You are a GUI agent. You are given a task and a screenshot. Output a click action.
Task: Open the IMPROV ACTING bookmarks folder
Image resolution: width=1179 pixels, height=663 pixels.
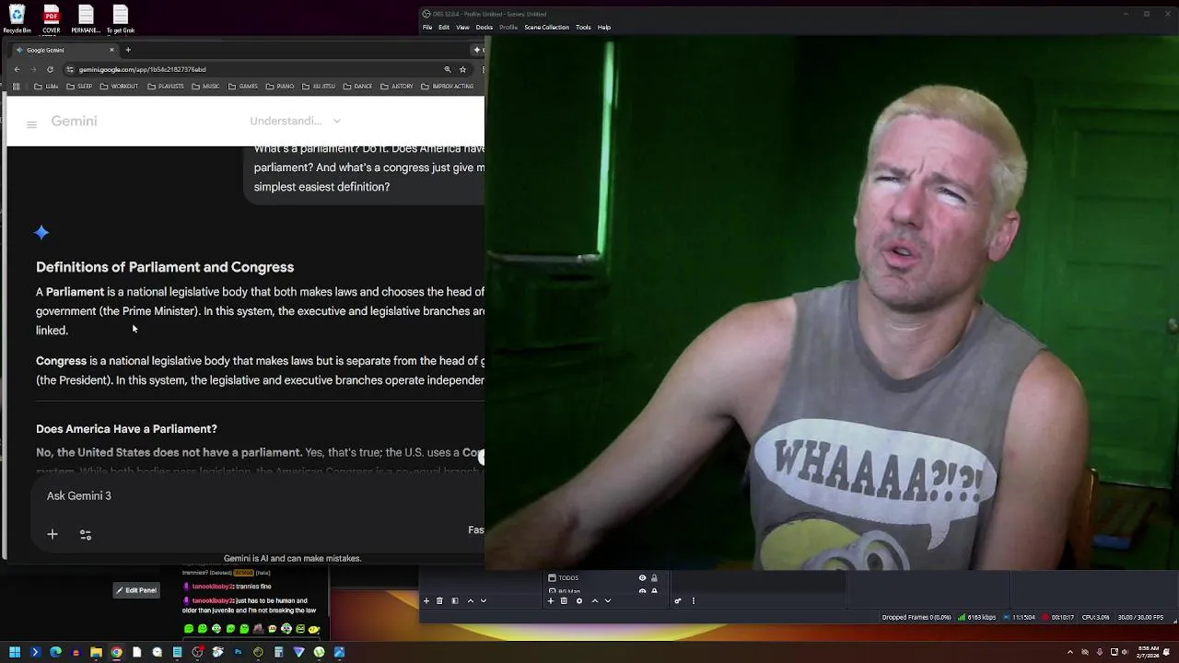pos(448,87)
